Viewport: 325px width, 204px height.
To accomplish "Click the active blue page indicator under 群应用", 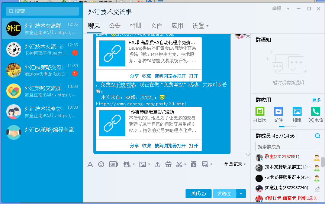I will pyautogui.click(x=282, y=126).
